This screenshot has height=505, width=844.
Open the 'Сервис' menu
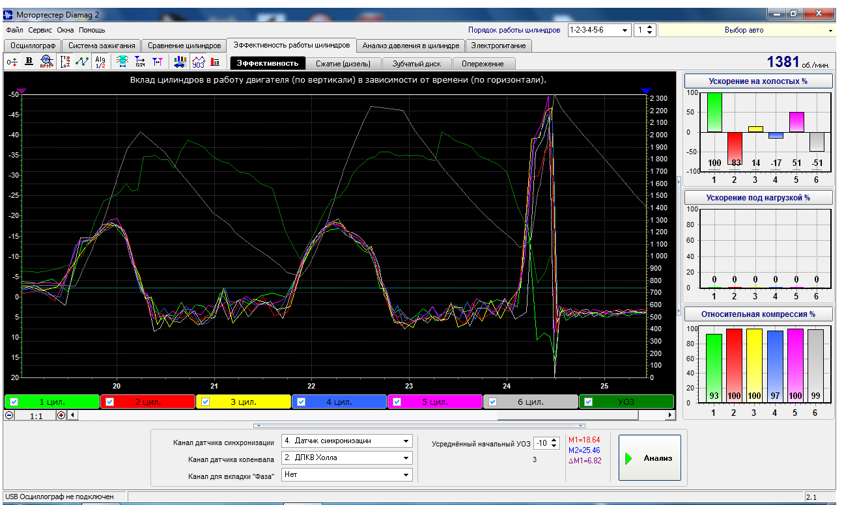40,30
